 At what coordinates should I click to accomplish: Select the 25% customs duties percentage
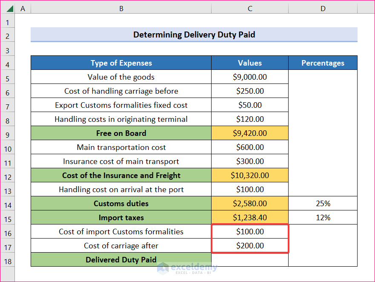(x=323, y=204)
